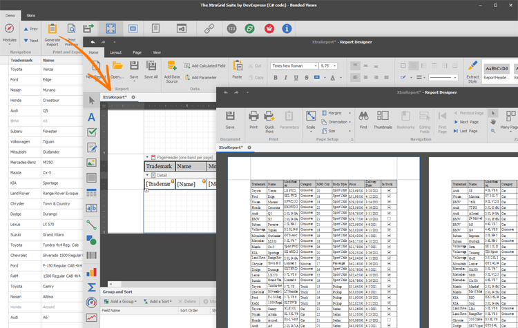Screen dimensions: 518x328
Task: Select the [Name] detail cell in designer
Action: click(191, 184)
